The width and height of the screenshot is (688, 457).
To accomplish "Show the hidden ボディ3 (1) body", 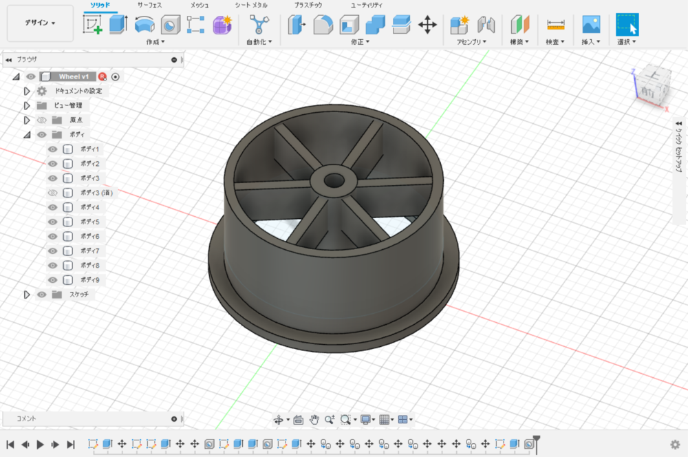I will click(53, 193).
